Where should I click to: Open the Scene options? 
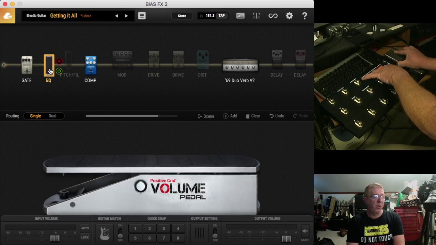pos(206,116)
